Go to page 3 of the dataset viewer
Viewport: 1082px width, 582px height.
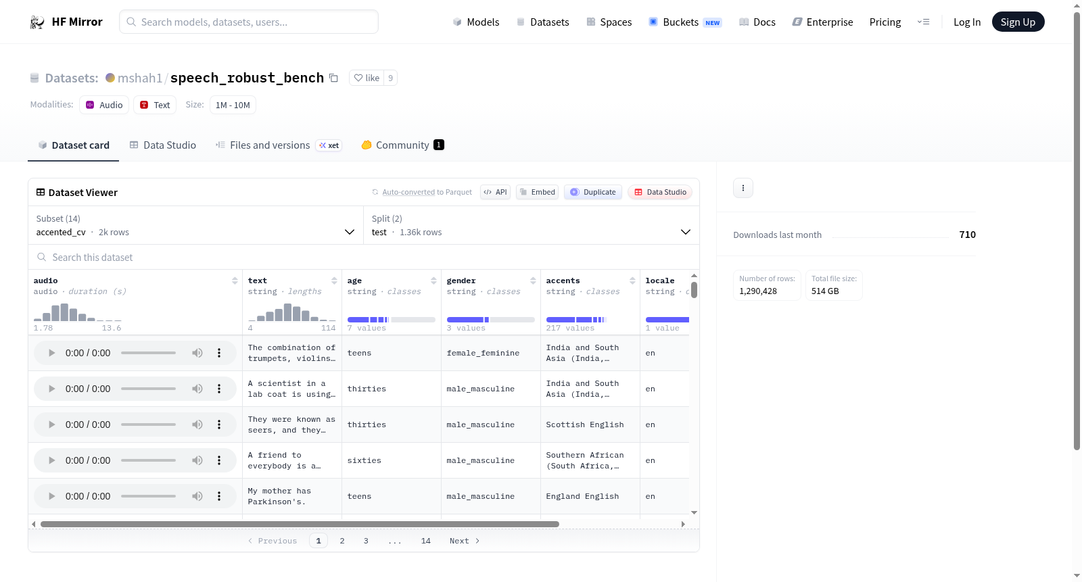(366, 541)
